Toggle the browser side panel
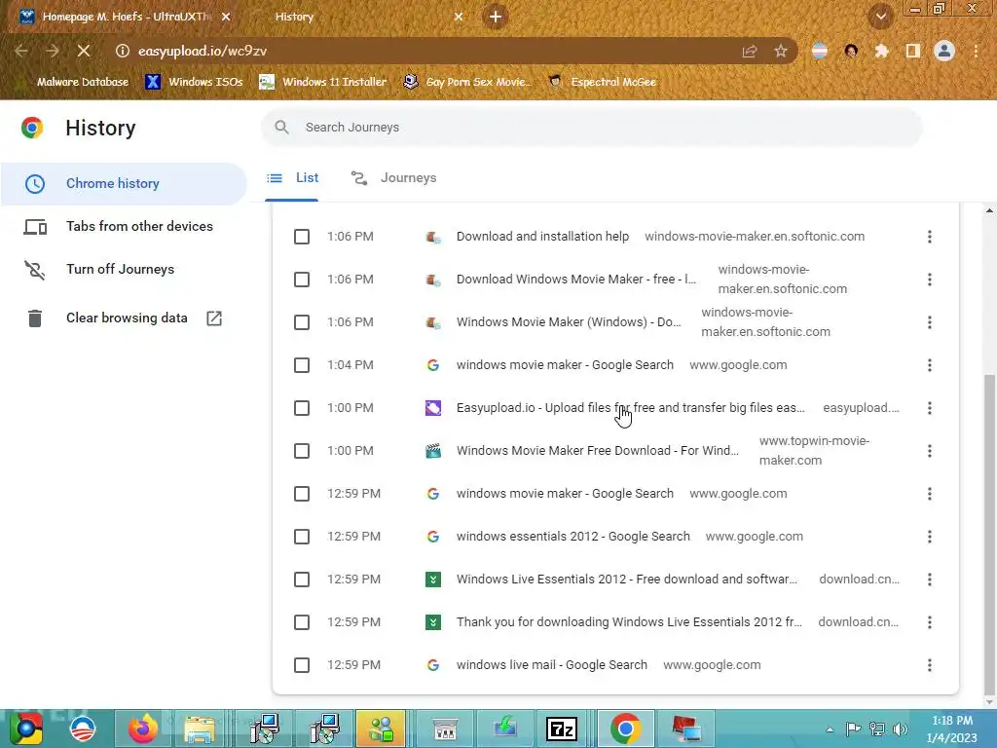 tap(912, 51)
